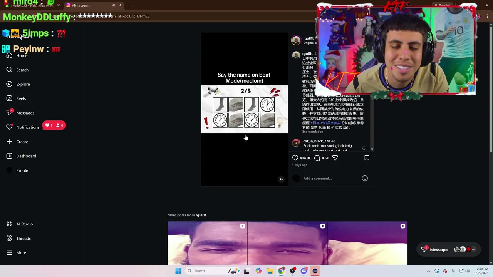Open the More hamburger menu
This screenshot has width=493, height=277.
tap(16, 252)
